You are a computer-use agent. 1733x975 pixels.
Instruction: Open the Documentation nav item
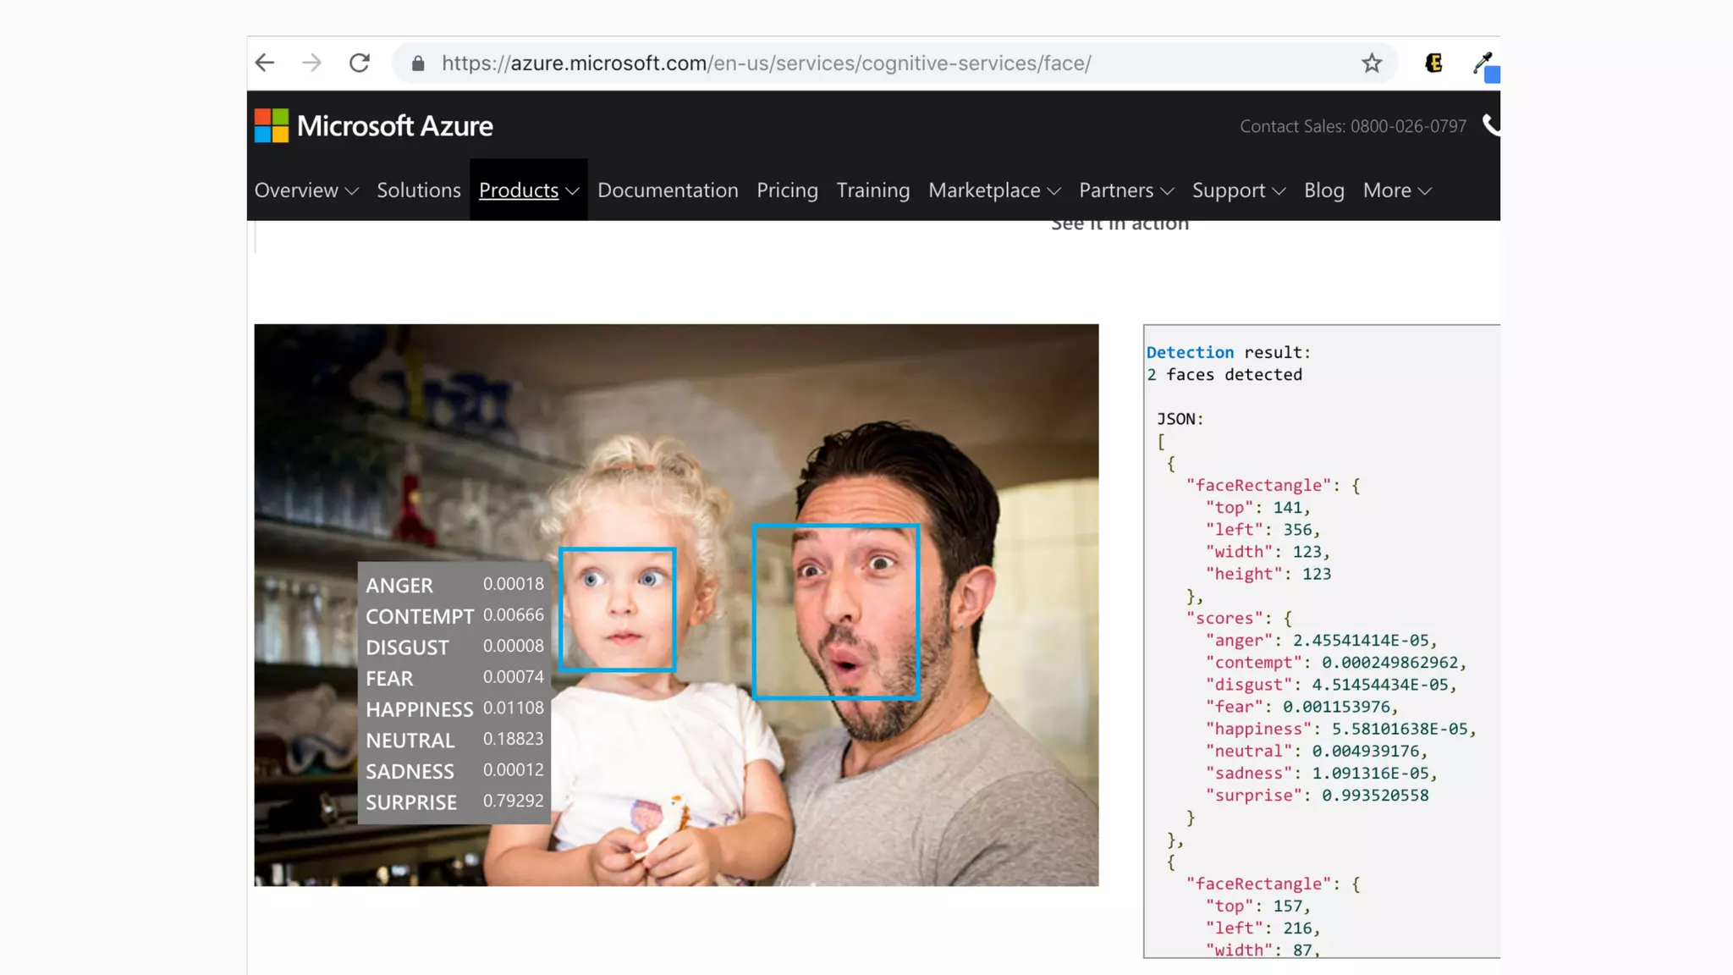668,190
